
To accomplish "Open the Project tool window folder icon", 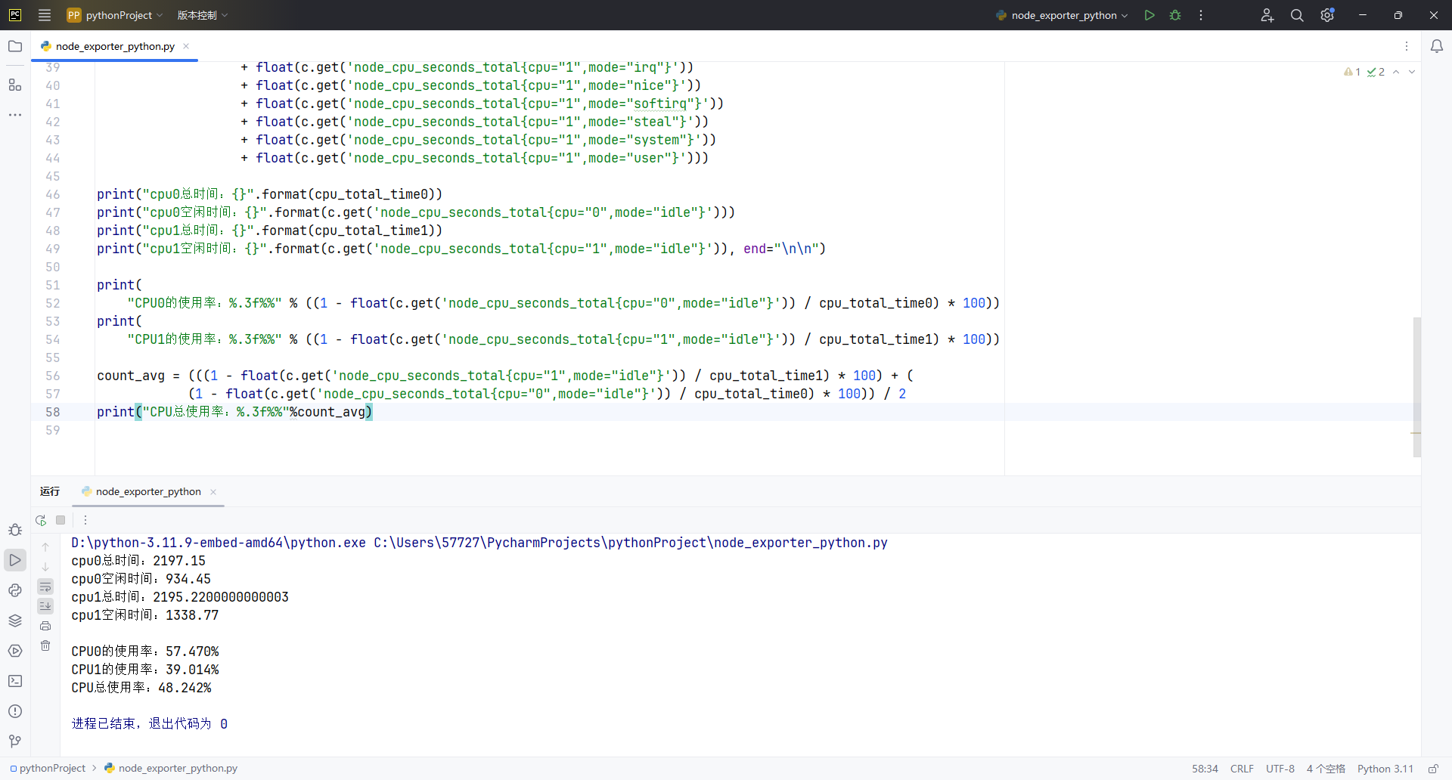I will tap(15, 46).
